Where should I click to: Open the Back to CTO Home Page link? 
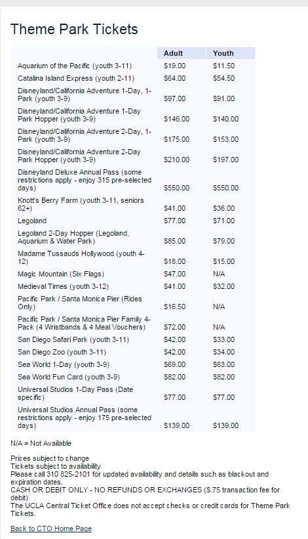pyautogui.click(x=51, y=528)
